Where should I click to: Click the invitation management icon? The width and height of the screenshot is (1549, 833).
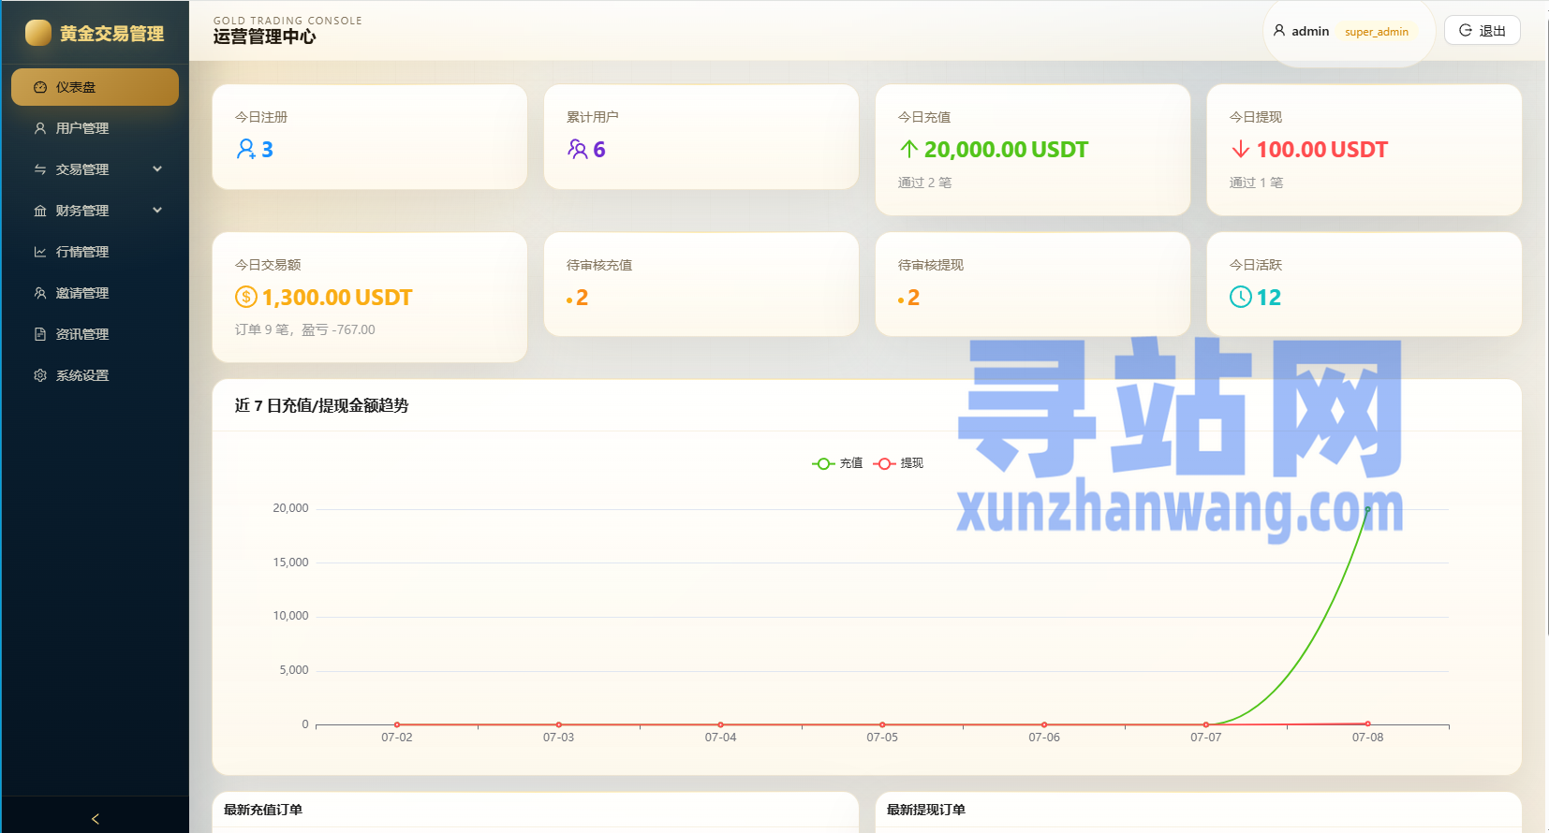(x=40, y=293)
